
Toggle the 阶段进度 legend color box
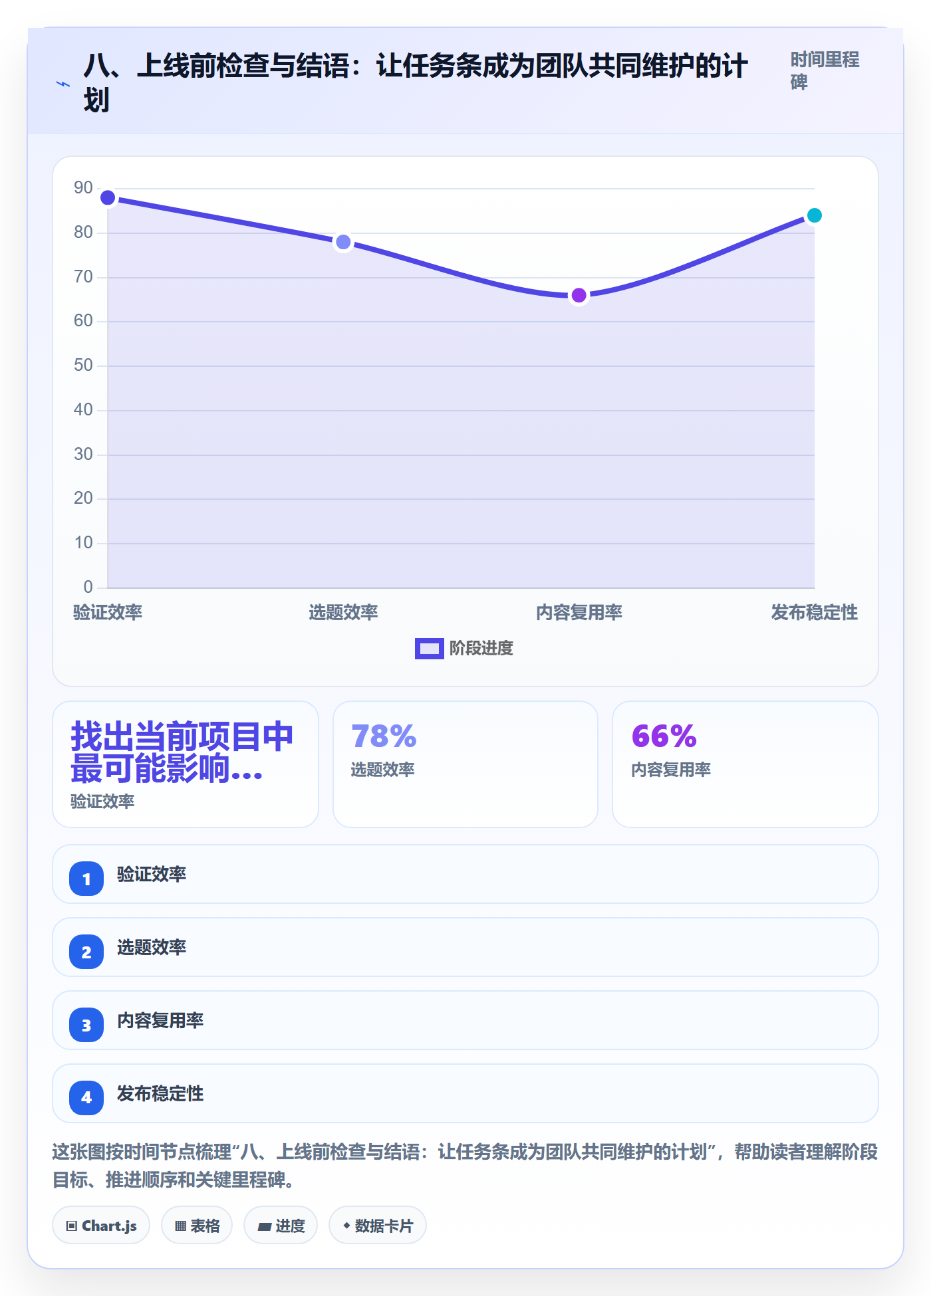pyautogui.click(x=429, y=648)
